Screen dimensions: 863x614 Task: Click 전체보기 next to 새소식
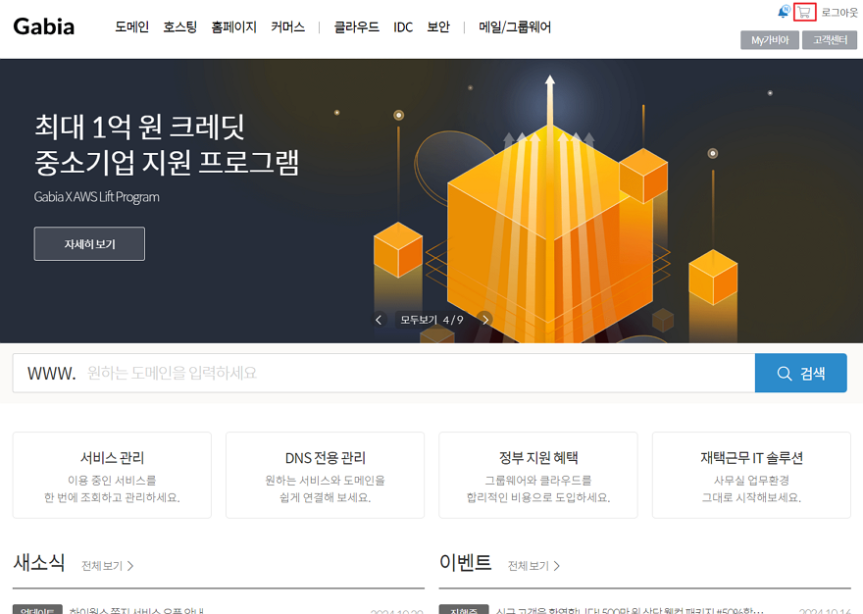(107, 566)
